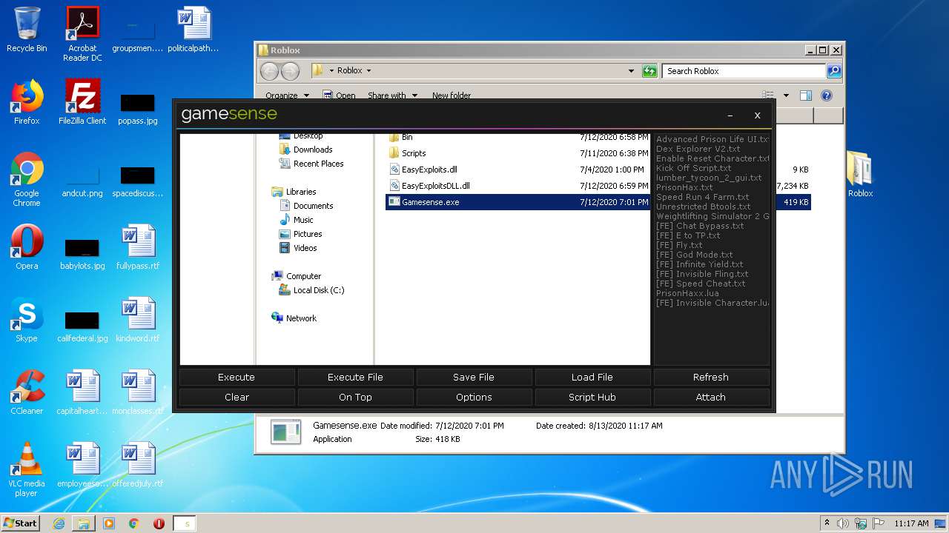The width and height of the screenshot is (949, 533).
Task: Click Windows Explorer taskbar icon
Action: click(x=84, y=523)
